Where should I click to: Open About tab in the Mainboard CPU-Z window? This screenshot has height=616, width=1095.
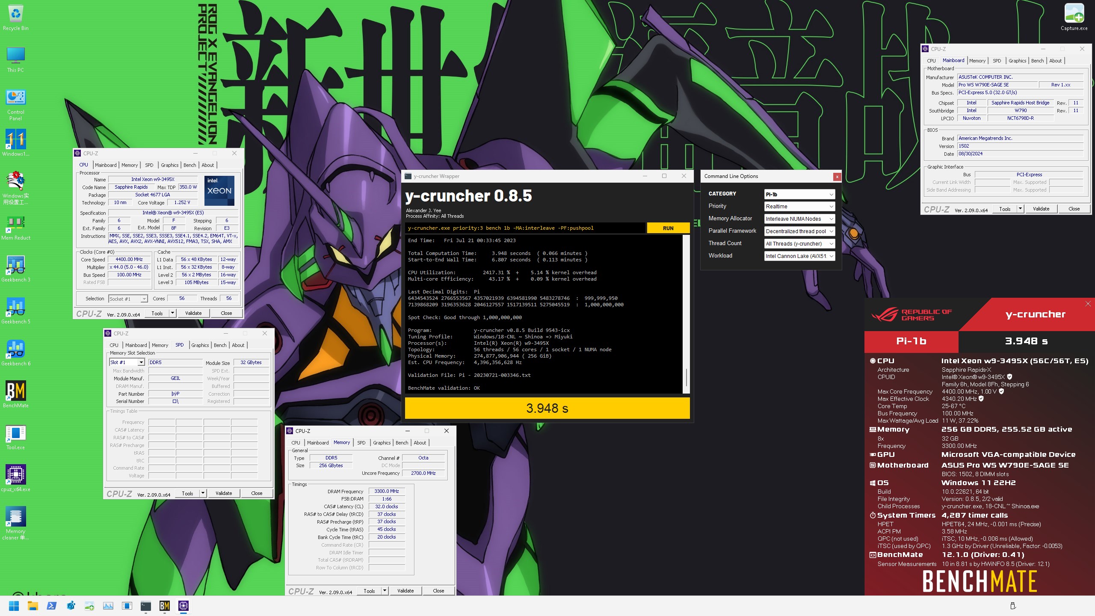pyautogui.click(x=1055, y=61)
